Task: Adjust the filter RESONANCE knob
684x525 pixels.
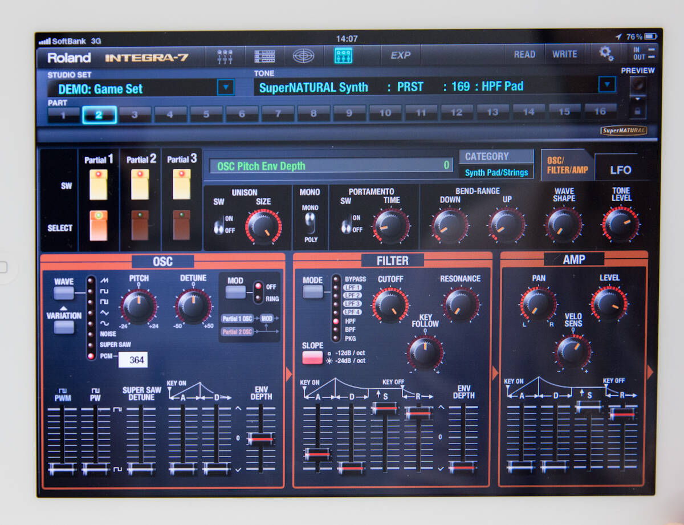Action: coord(461,305)
